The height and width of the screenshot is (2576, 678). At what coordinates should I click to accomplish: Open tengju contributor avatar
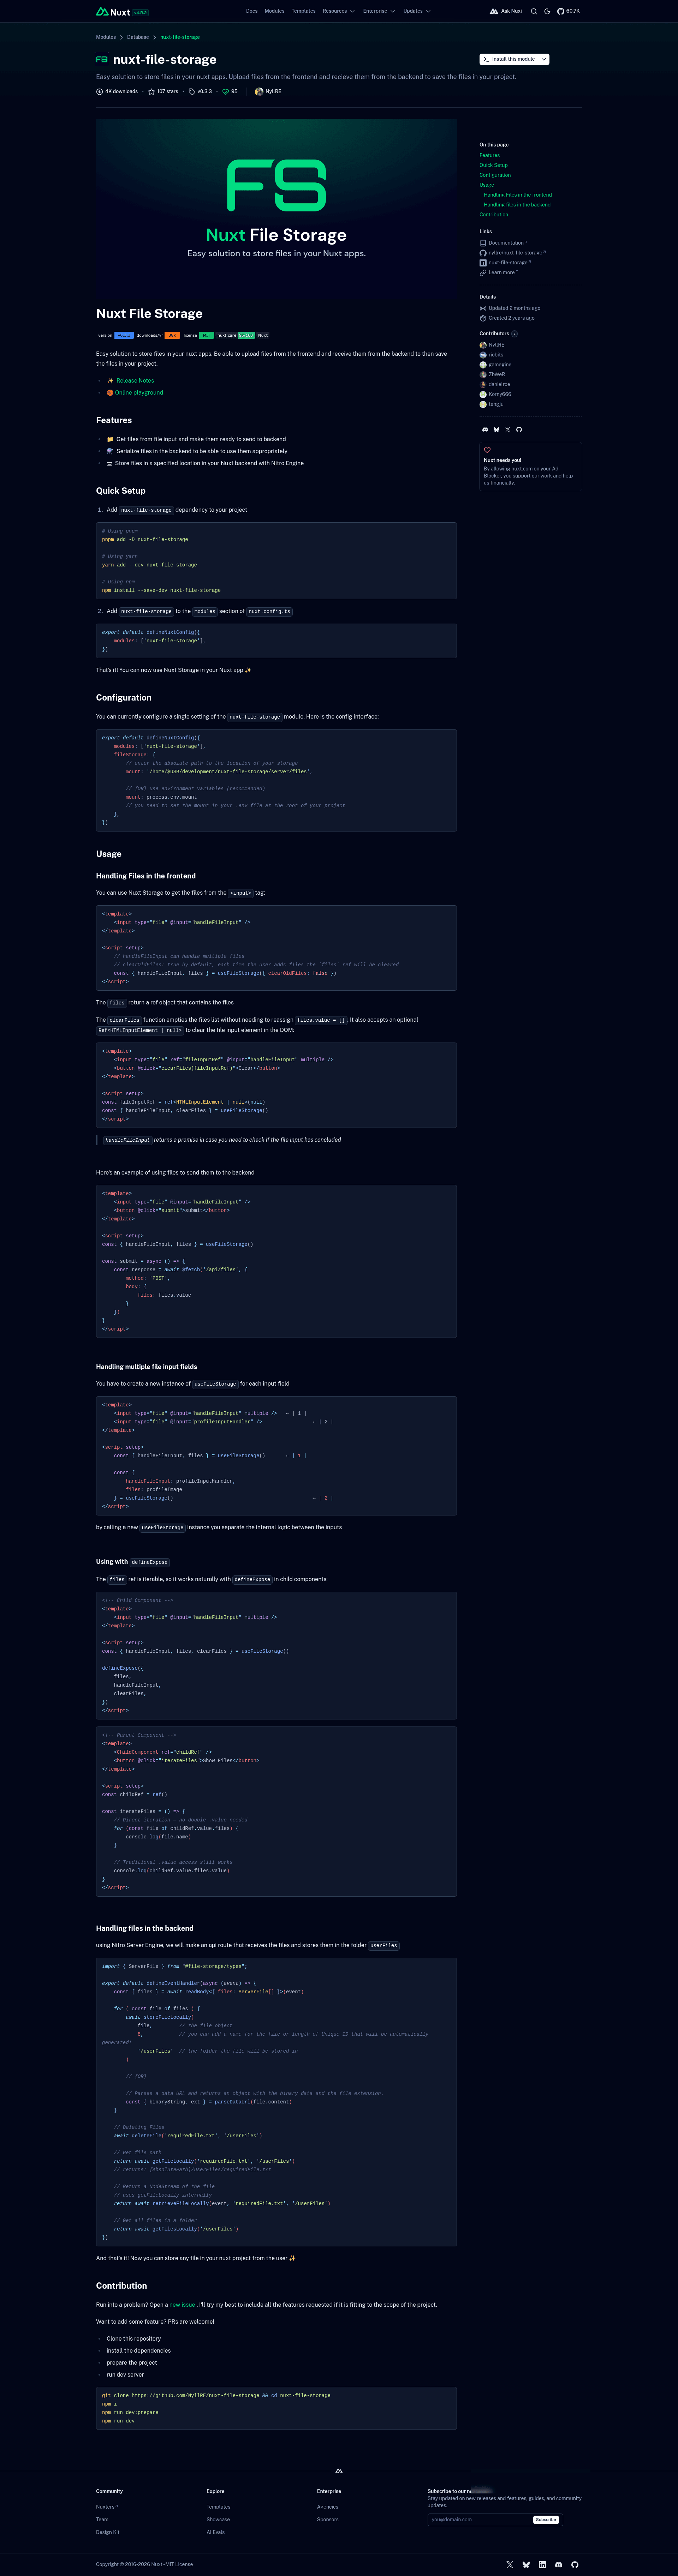pyautogui.click(x=483, y=404)
